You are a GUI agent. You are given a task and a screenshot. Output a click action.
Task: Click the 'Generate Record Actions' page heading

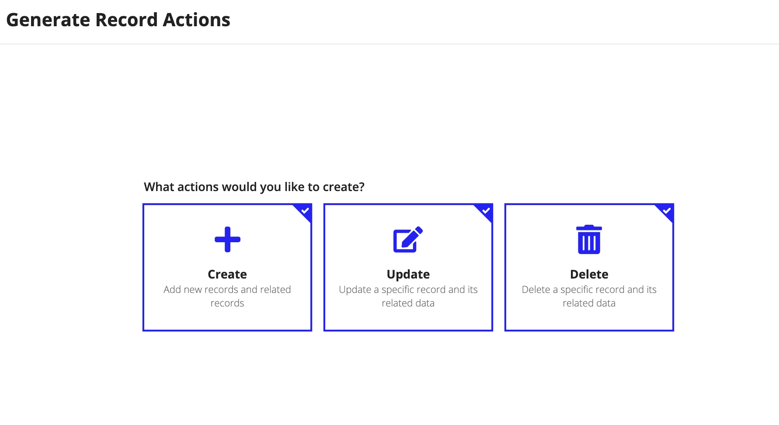coord(118,20)
